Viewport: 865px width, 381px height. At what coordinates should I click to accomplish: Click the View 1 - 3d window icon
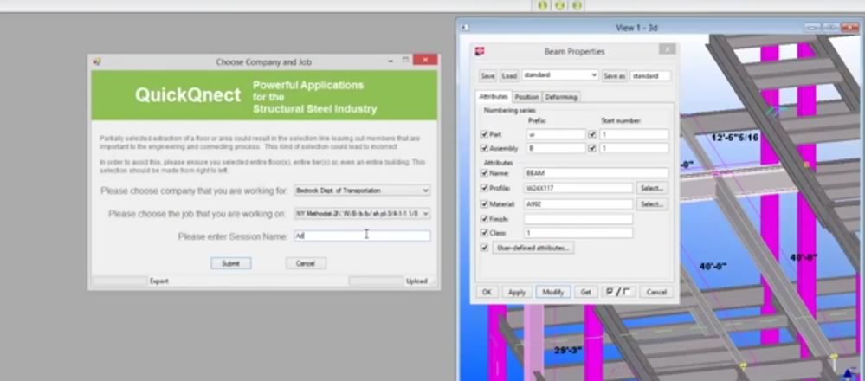pyautogui.click(x=464, y=27)
